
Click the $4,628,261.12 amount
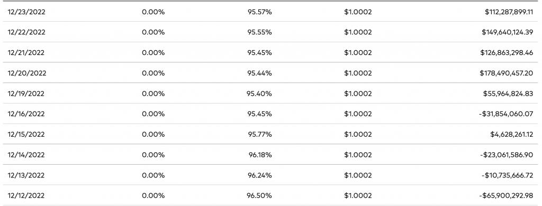[512, 134]
